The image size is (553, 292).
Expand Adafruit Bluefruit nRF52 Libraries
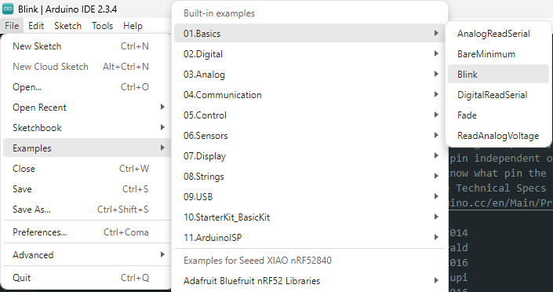[x=309, y=281]
